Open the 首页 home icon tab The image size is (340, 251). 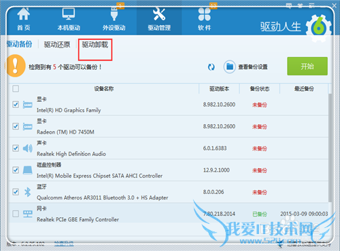tap(24, 19)
